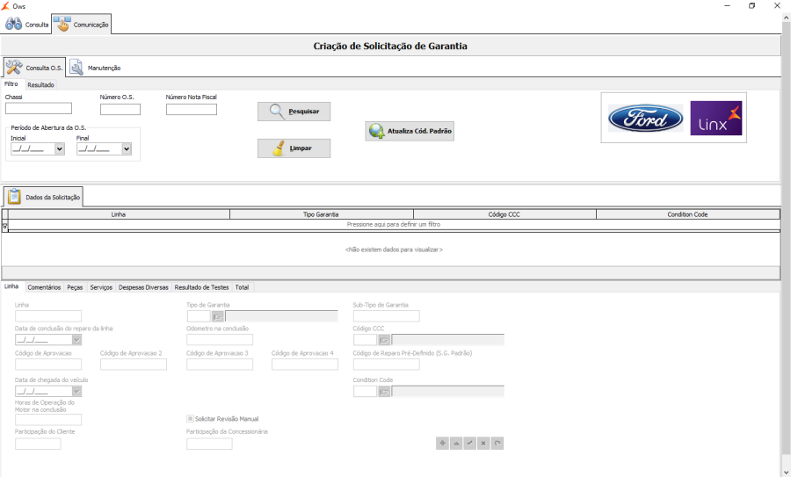Click the Chassi input field

pos(39,108)
